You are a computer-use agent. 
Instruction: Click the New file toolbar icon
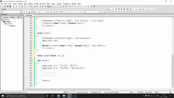[x=2, y=6]
